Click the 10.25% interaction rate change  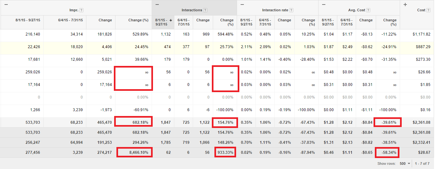pos(308,34)
